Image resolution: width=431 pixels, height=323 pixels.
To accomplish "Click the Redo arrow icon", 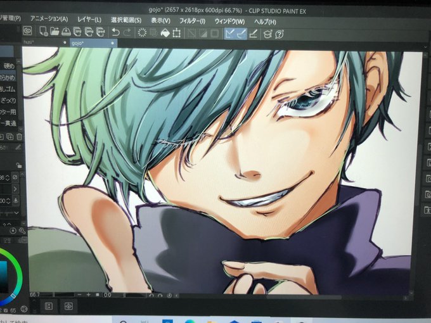I will click(127, 32).
